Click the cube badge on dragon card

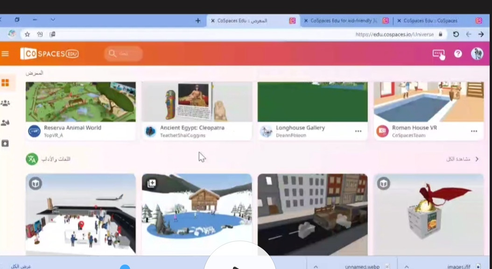click(383, 184)
